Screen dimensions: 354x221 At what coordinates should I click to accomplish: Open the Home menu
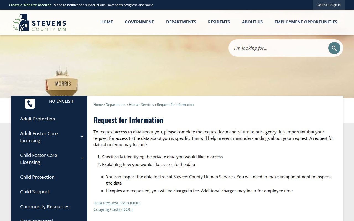(106, 22)
